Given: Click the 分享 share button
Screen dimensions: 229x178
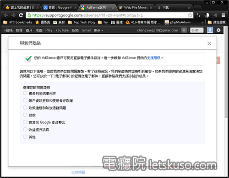Looking at the screenshot, I should 197,30.
